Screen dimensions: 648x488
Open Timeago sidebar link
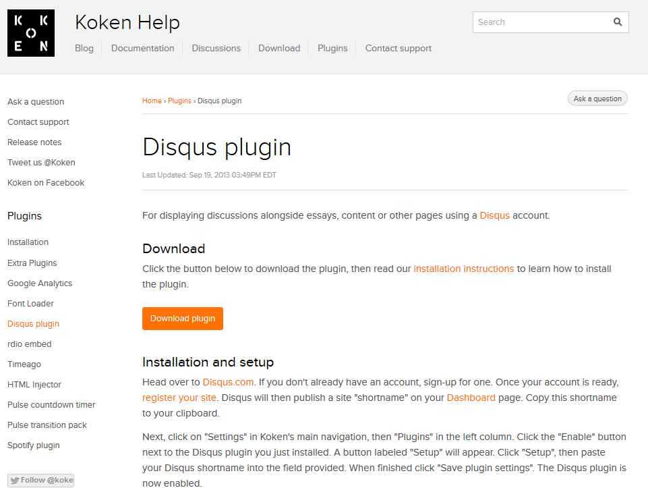[24, 364]
